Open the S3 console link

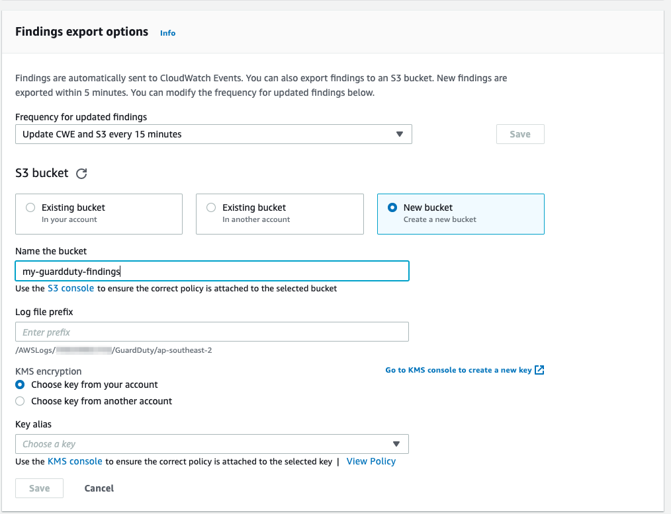[x=71, y=289]
